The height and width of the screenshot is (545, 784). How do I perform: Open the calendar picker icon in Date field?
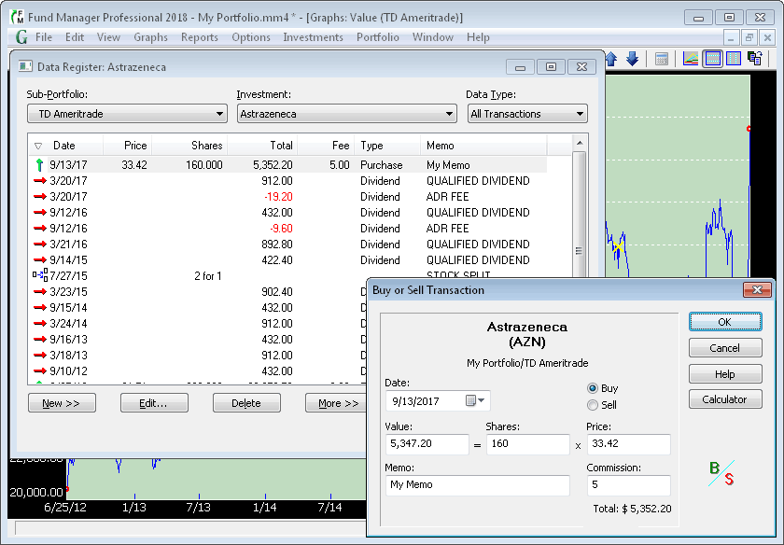(475, 400)
